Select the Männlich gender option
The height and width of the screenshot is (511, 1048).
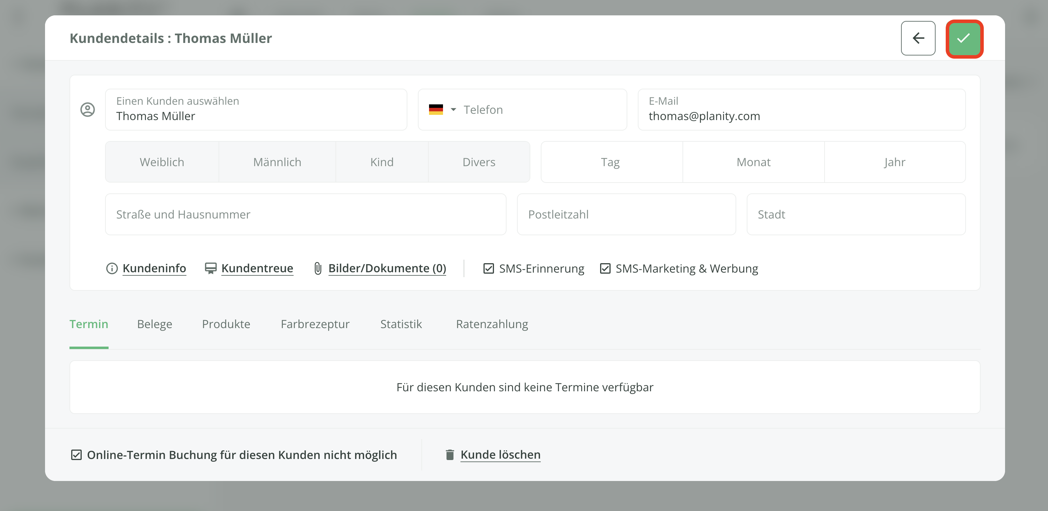click(277, 162)
